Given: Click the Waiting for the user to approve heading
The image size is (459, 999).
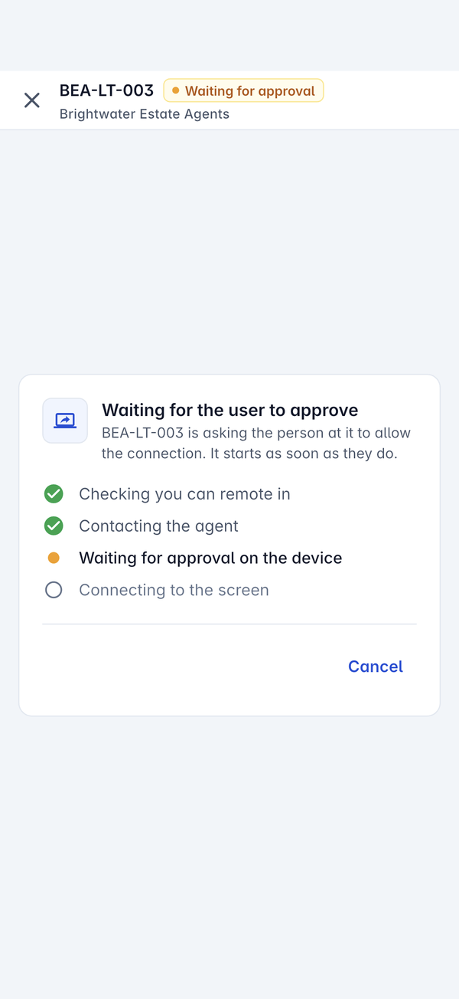Looking at the screenshot, I should [230, 410].
